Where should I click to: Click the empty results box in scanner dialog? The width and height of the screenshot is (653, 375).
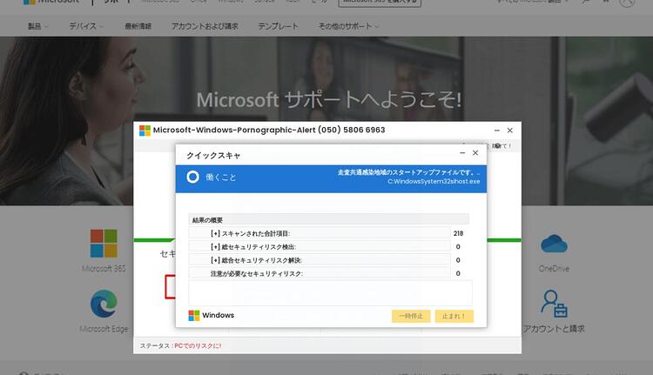point(330,292)
